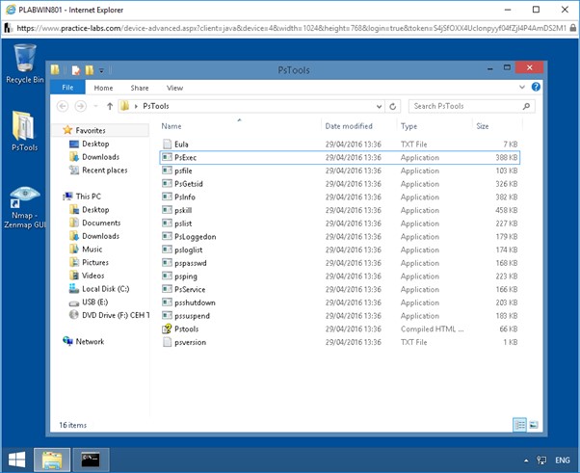Select the Pstools compiled HTML help file
Screen dimensions: 580x473
[x=339, y=329]
